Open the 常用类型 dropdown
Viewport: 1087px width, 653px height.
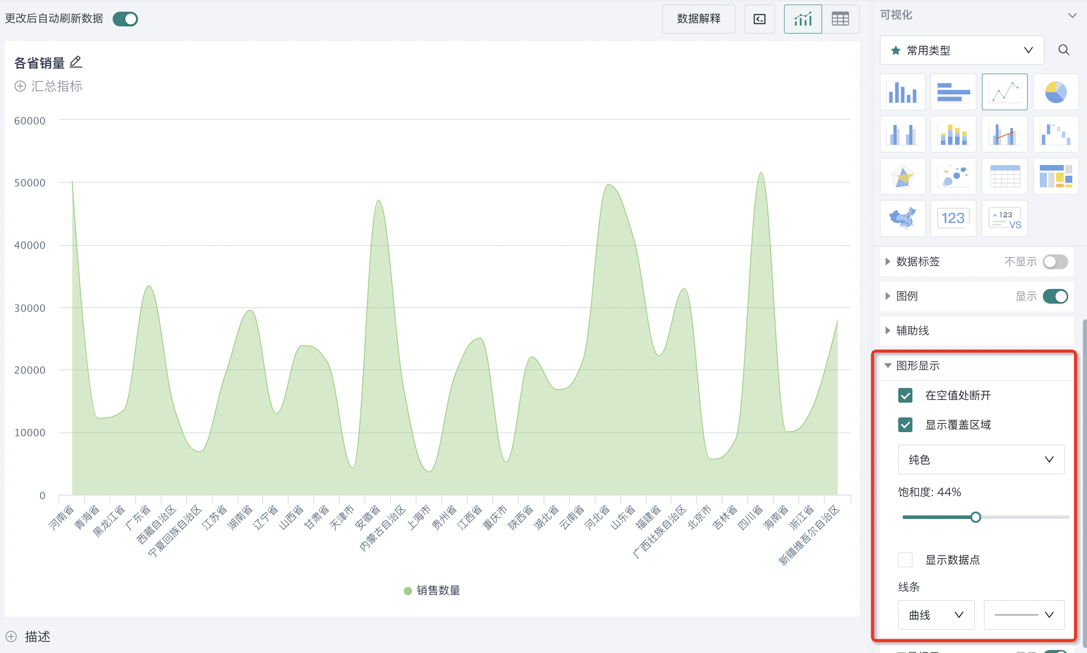[962, 50]
